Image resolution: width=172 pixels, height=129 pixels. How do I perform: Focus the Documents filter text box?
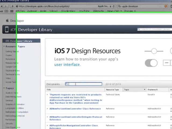click(84, 84)
